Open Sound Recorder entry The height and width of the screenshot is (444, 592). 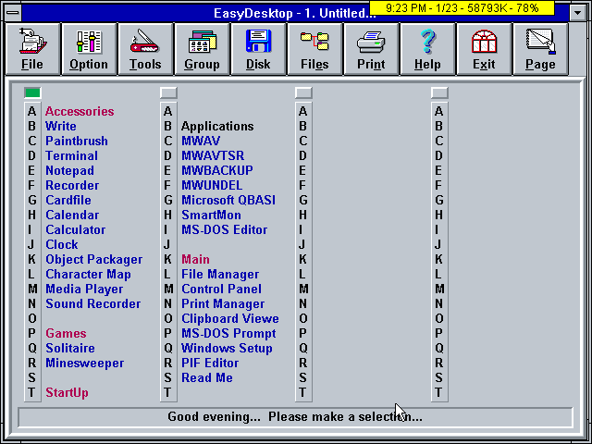tap(93, 303)
